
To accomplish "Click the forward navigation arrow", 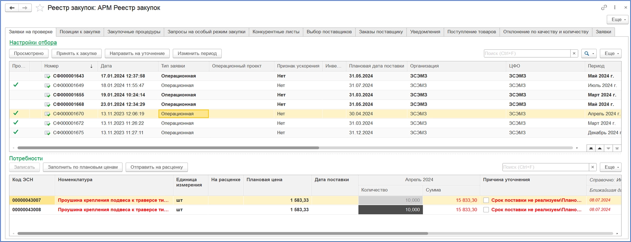I will 25,8.
